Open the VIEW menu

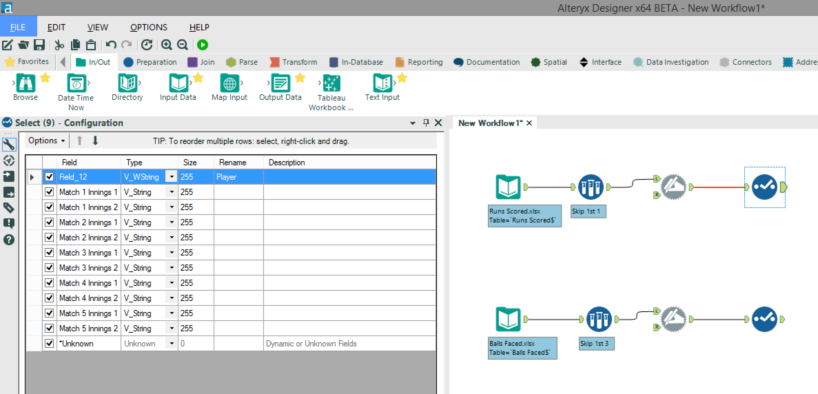coord(98,27)
